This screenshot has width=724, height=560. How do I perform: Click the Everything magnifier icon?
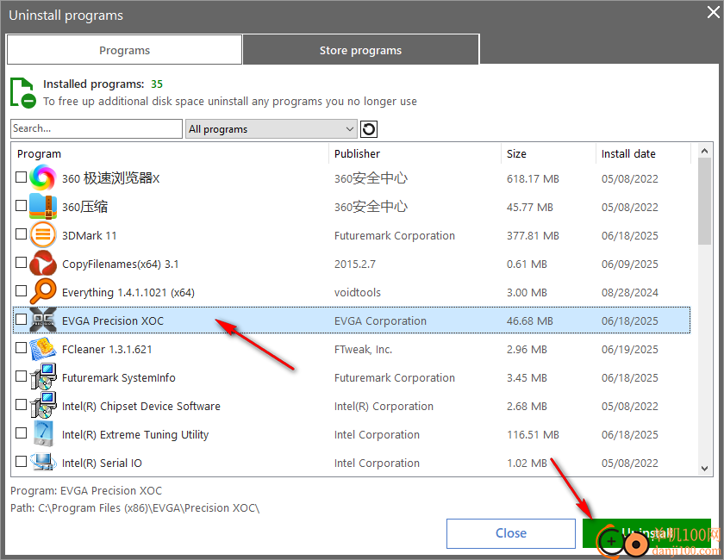pos(43,292)
